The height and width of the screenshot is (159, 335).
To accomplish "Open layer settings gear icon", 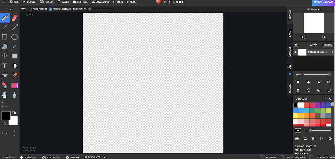I will coord(296,45).
